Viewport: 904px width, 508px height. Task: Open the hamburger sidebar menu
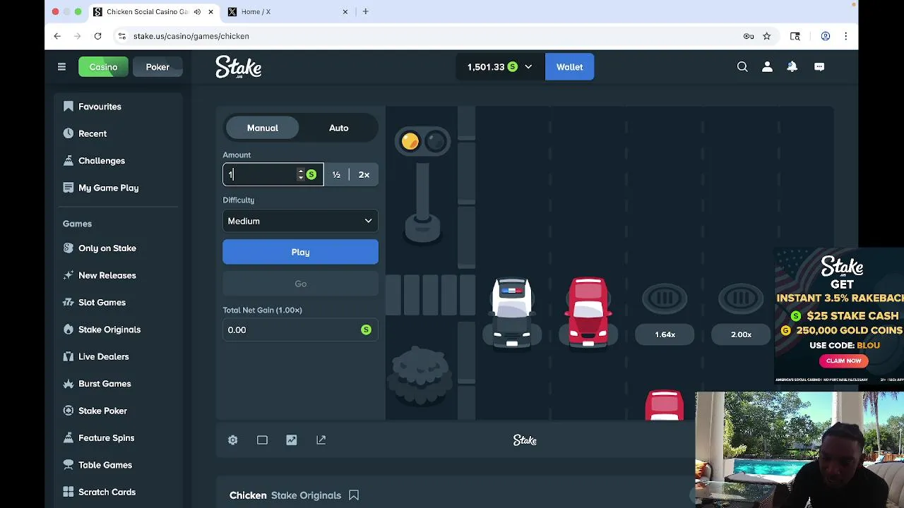(x=61, y=67)
